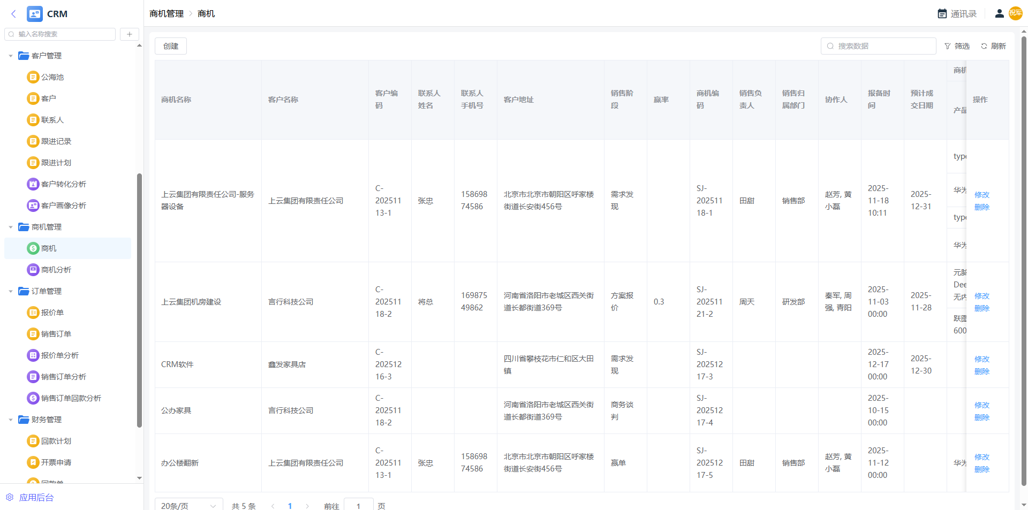Open the 通讯录 address book

tap(957, 14)
